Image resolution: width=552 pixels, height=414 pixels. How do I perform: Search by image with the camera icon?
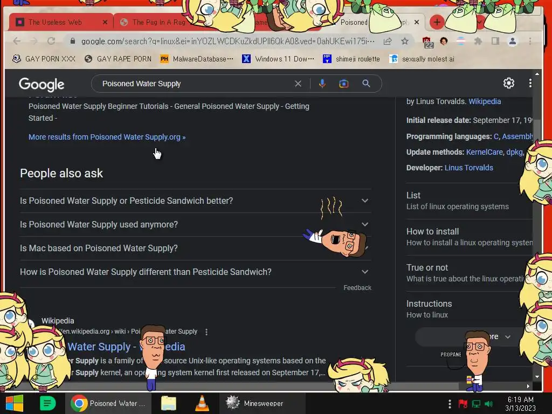[x=343, y=84]
